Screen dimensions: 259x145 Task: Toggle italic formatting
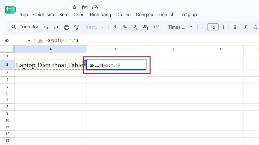[x=245, y=27]
